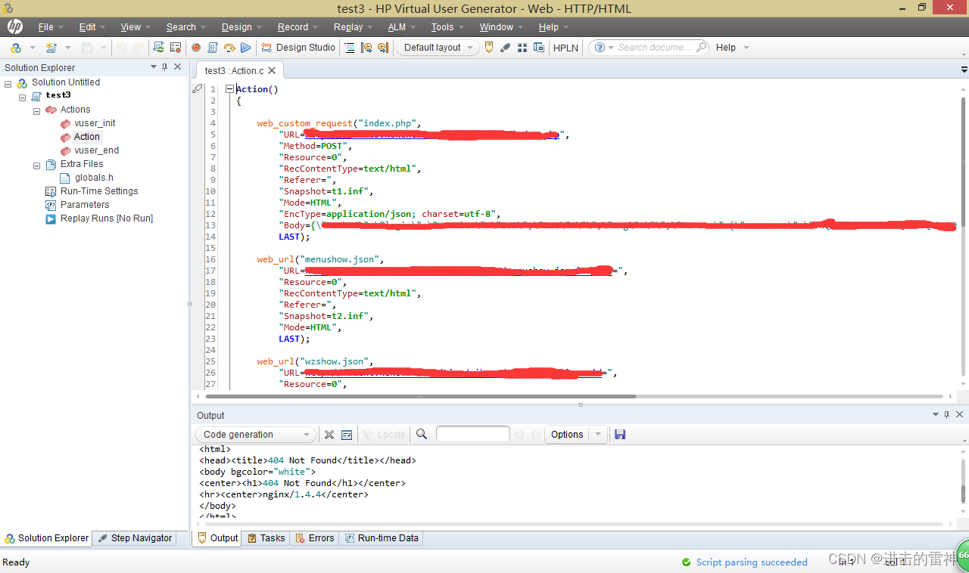Click the search magnifier in document search
Viewport: 969px width, 573px height.
[x=701, y=48]
